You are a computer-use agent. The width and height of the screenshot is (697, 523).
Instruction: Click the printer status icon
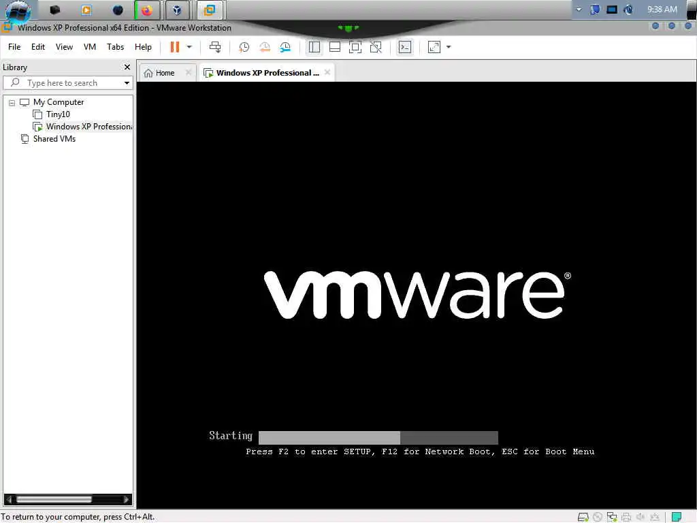pyautogui.click(x=626, y=517)
